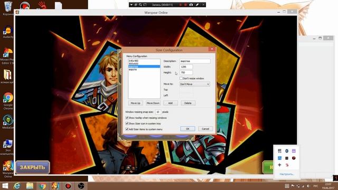Click the Windows Start button
This screenshot has width=338, height=190.
(x=5, y=186)
